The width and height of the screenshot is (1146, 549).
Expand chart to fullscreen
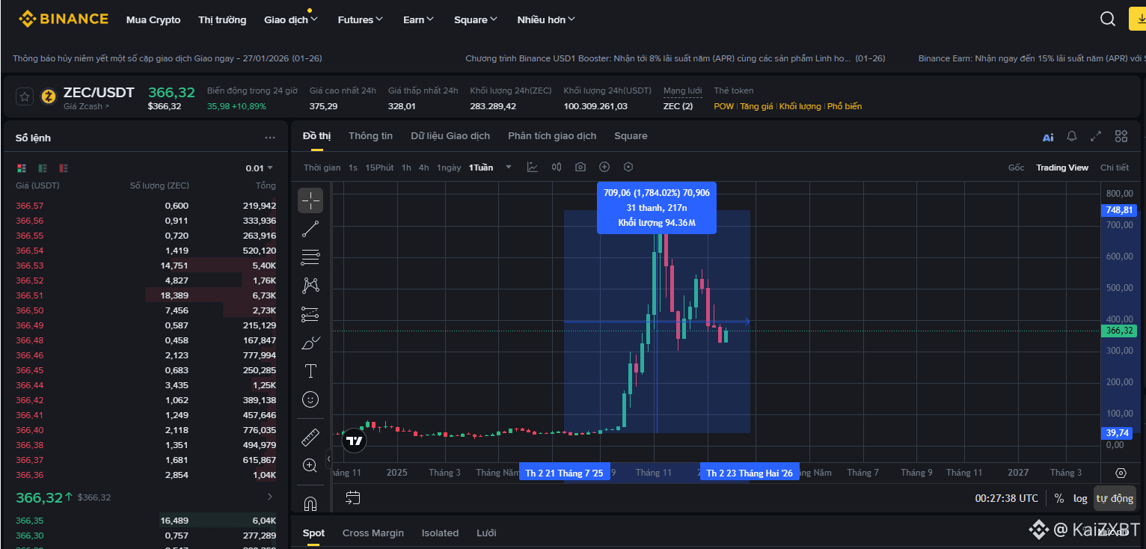pos(1096,136)
